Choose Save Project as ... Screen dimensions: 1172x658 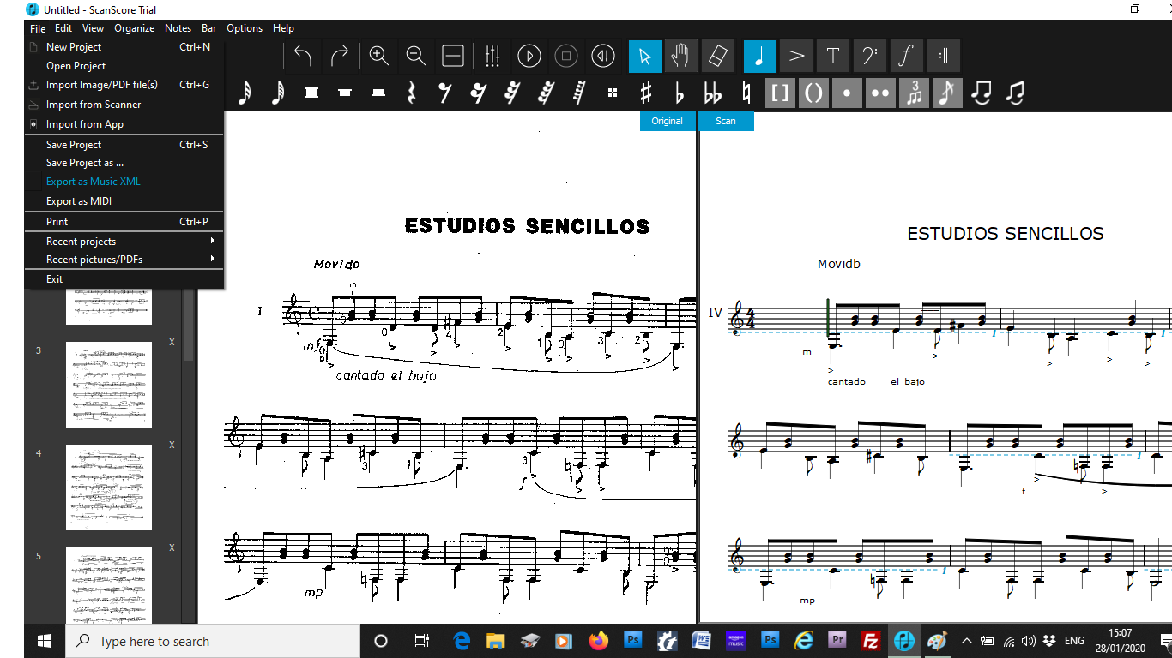[x=124, y=163]
